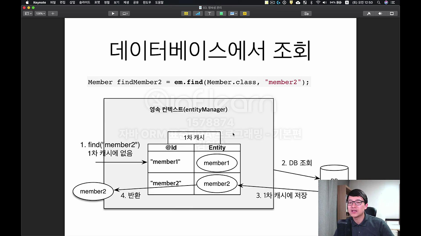Image resolution: width=421 pixels, height=236 pixels.
Task: Insert a shape from toolbar
Action: pos(221,13)
